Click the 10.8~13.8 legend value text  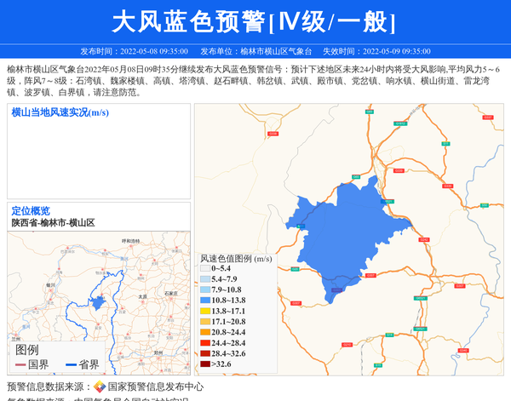point(228,301)
